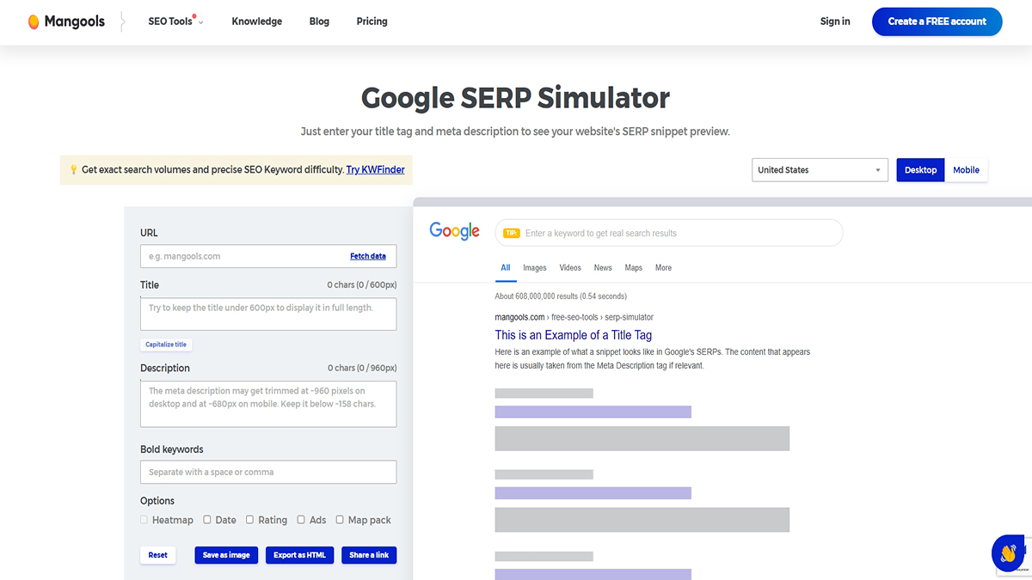Click the Try KWFinder link

pos(375,170)
